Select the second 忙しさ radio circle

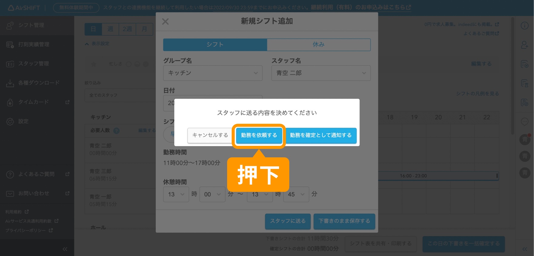pyautogui.click(x=137, y=64)
